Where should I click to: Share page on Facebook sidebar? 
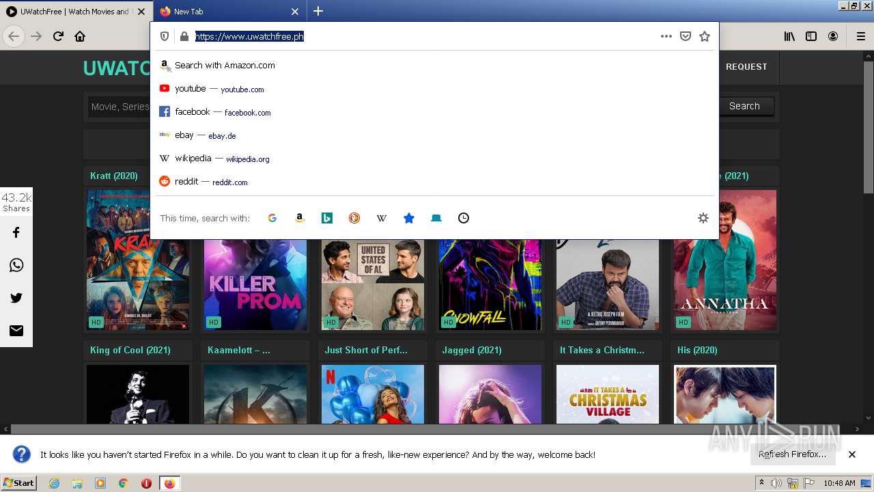pos(16,232)
